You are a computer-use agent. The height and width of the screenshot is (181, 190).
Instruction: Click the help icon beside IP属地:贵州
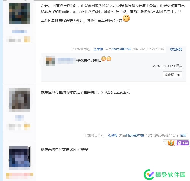[x=103, y=135]
